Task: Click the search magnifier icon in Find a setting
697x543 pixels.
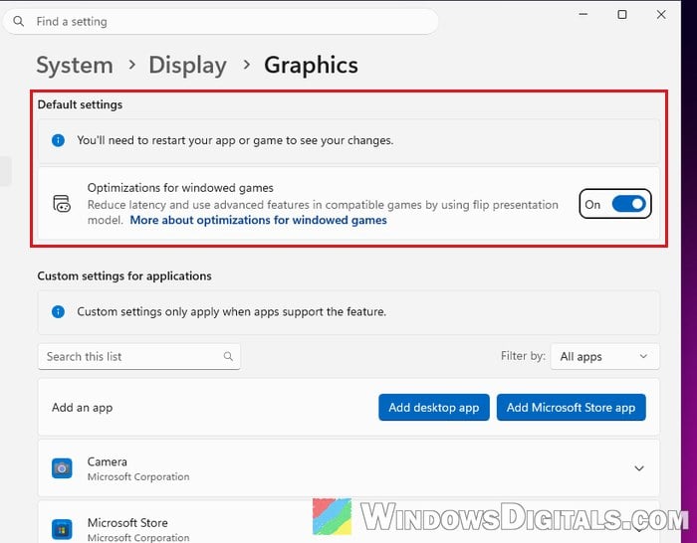Action: pos(18,21)
